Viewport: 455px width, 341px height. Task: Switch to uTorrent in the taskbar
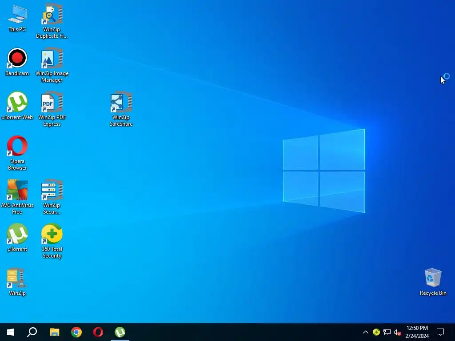120,332
